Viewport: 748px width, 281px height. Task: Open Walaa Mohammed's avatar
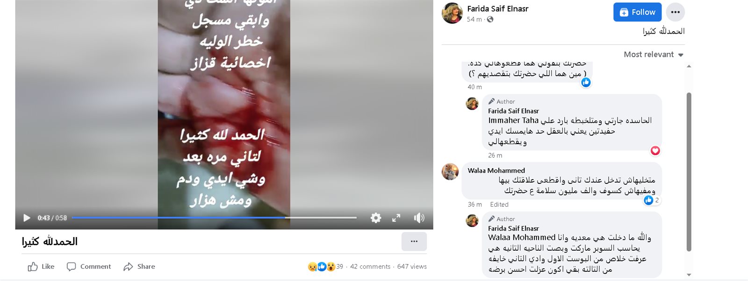[450, 172]
